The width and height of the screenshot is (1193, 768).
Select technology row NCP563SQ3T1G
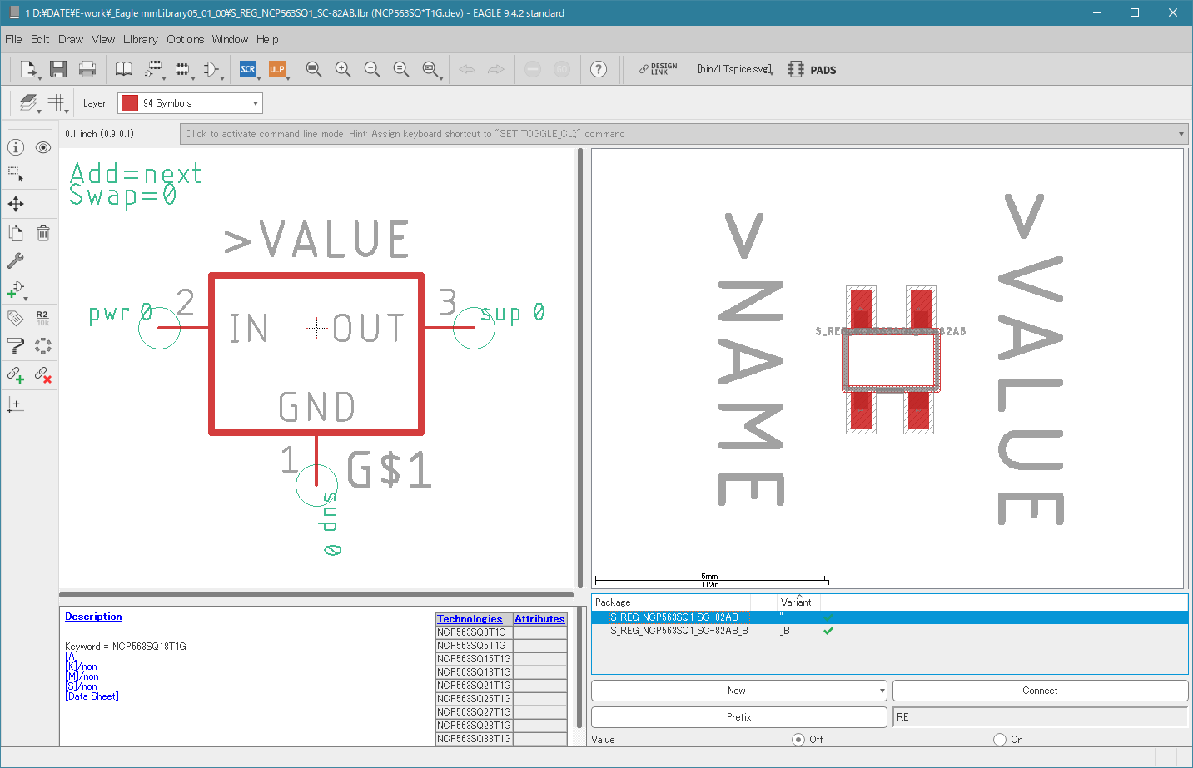click(474, 632)
